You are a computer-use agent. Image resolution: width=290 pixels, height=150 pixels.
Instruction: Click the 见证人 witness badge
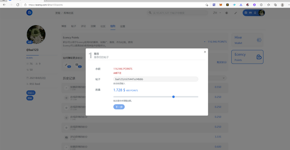click(x=31, y=93)
